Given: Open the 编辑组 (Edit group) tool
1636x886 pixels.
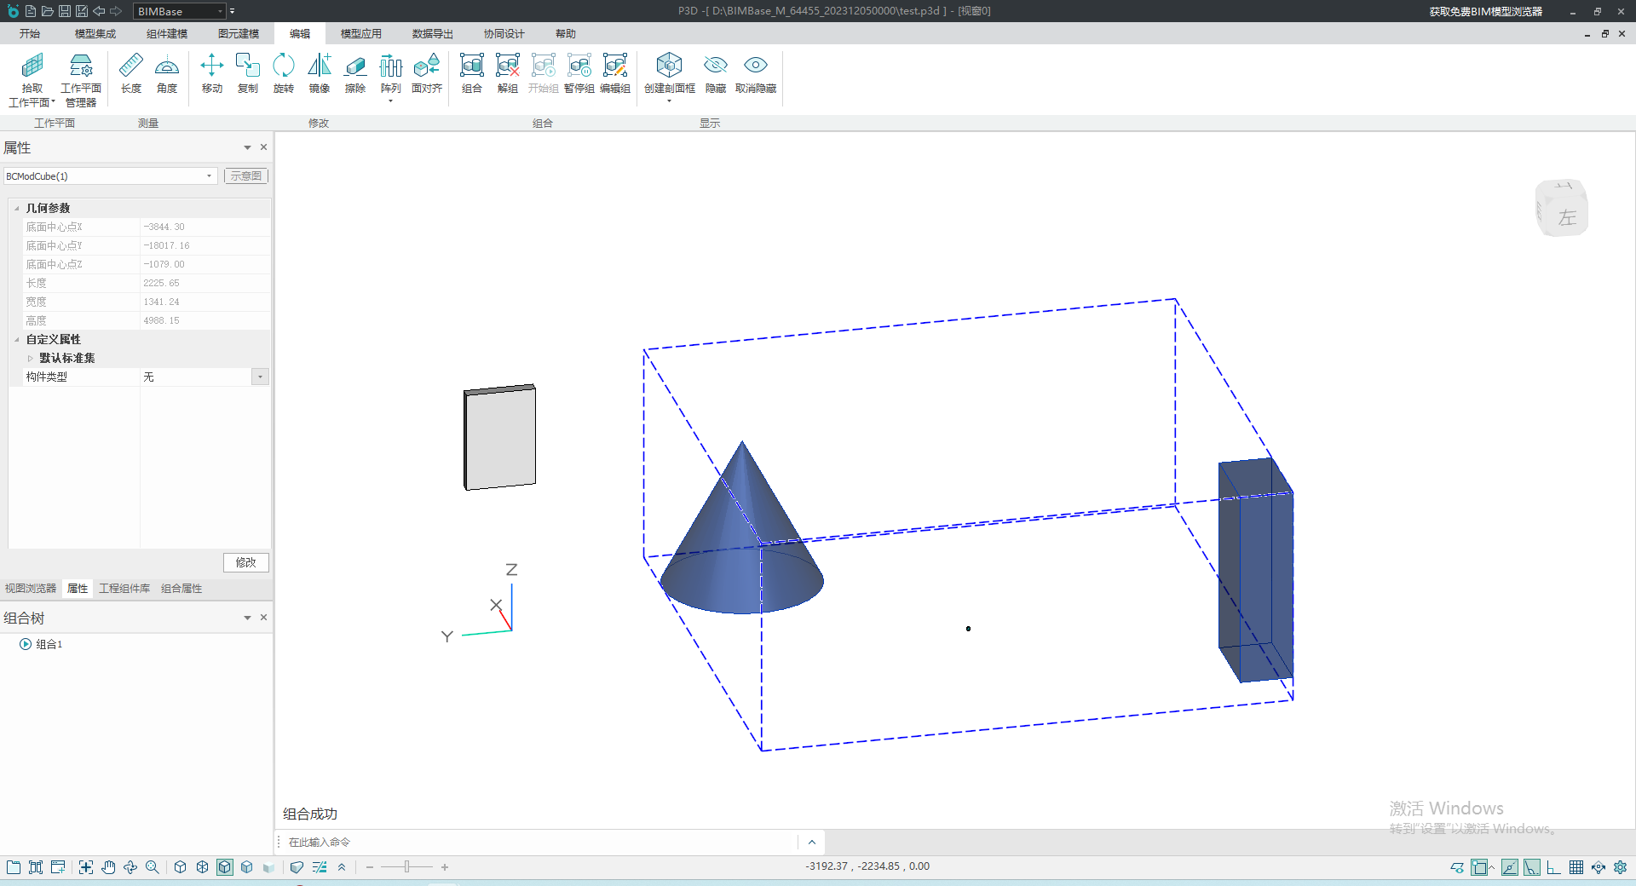Looking at the screenshot, I should coord(614,73).
